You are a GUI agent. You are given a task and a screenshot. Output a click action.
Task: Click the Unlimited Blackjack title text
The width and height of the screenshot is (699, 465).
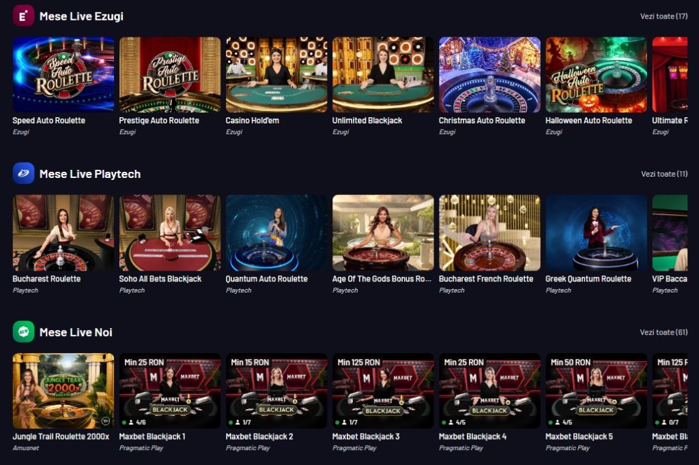click(x=367, y=120)
